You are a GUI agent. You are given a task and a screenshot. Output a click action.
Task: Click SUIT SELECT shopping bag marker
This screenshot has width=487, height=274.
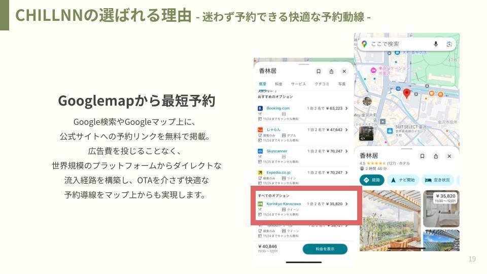point(390,131)
